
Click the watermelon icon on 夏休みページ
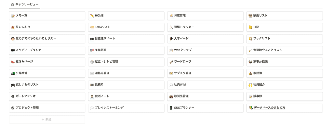click(13, 62)
